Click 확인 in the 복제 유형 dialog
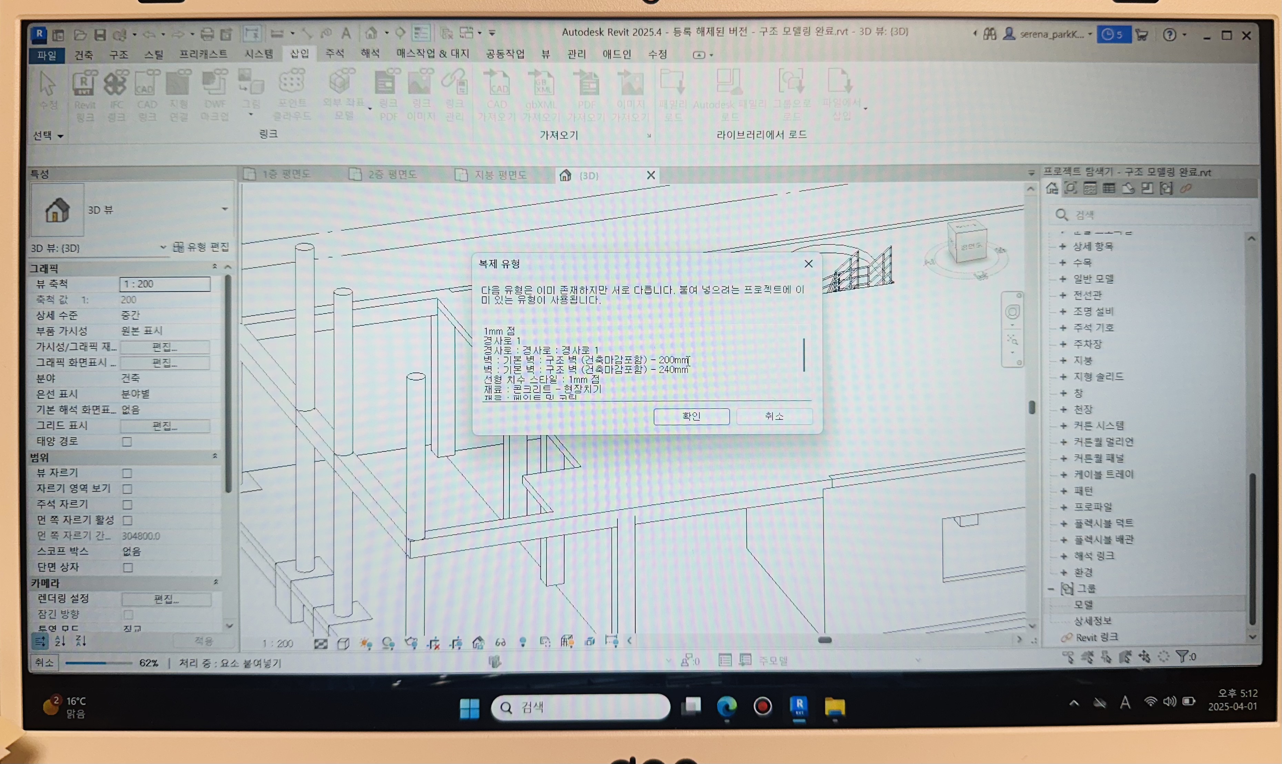 [x=692, y=416]
